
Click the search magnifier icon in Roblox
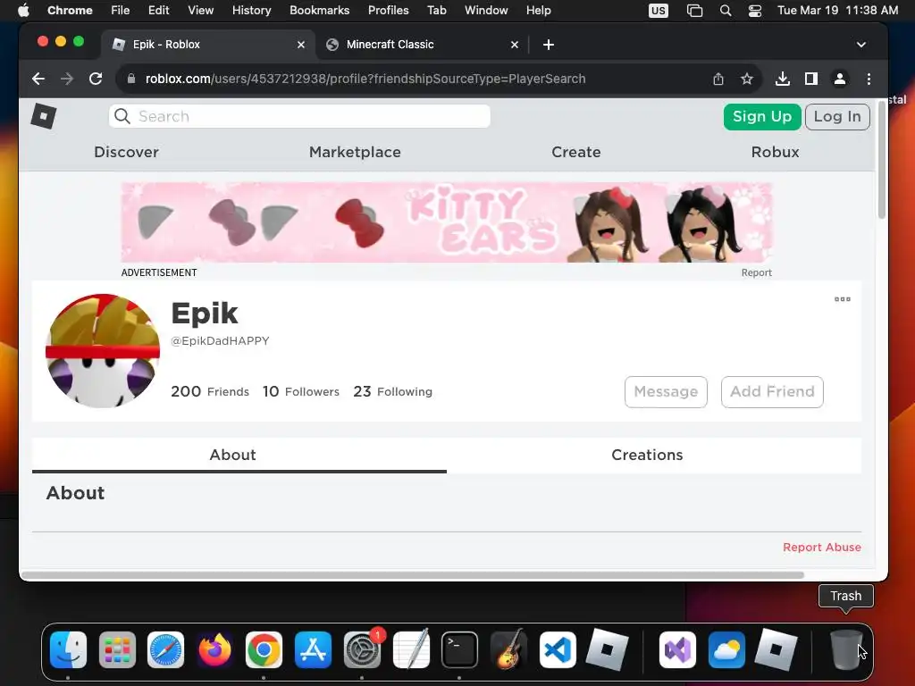click(x=122, y=116)
